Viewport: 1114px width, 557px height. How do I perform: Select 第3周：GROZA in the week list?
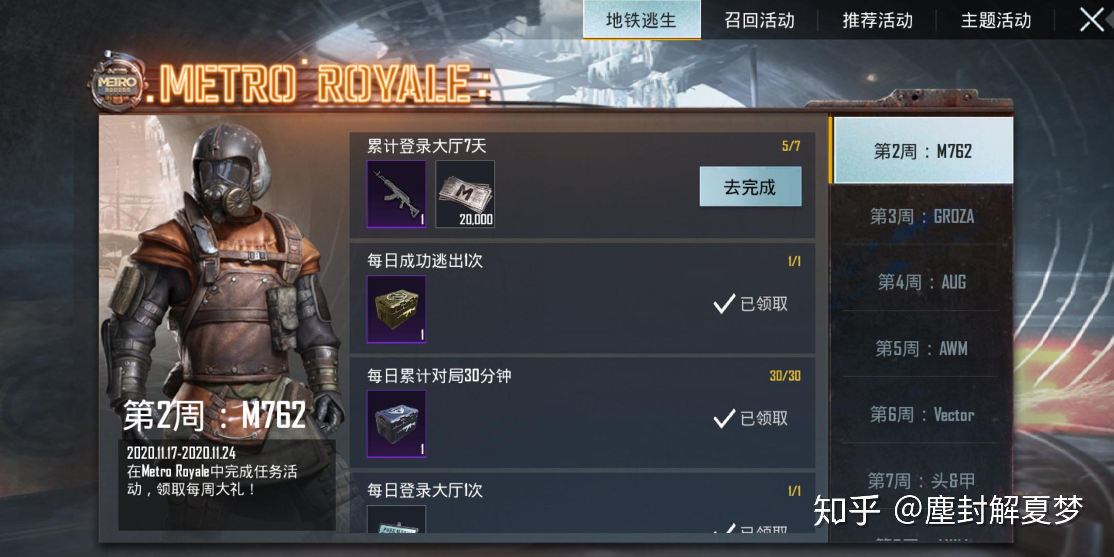(x=922, y=216)
